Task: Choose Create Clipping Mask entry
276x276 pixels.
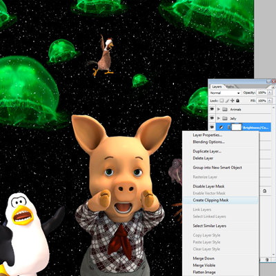Action: tap(210, 200)
